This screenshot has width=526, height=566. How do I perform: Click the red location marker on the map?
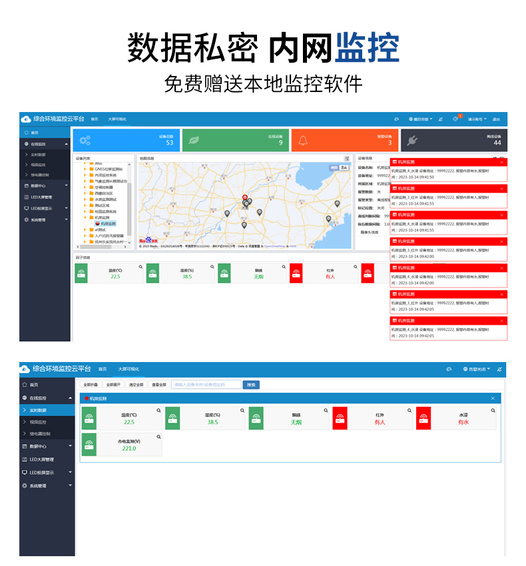(x=244, y=198)
